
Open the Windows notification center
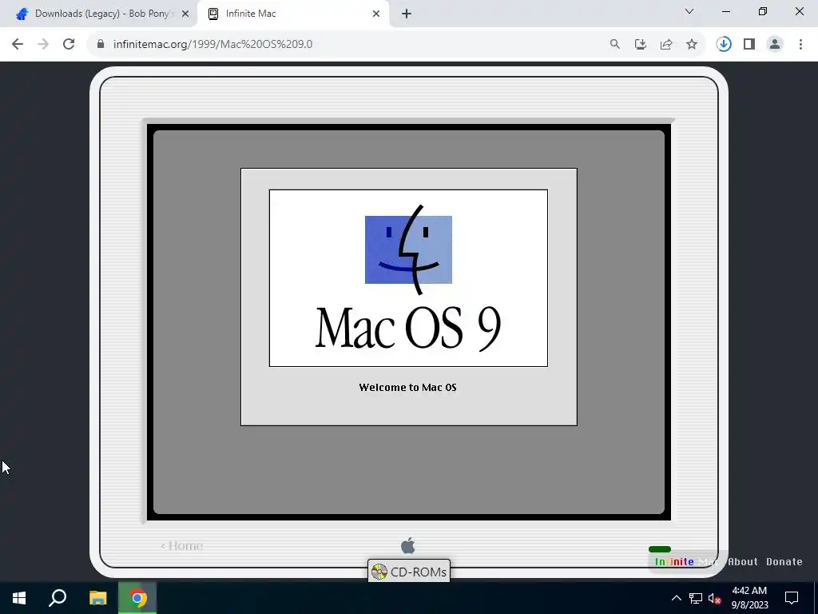point(792,598)
